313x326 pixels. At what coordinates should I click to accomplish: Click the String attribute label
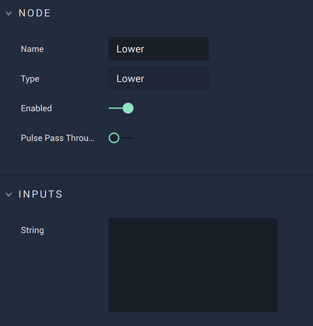point(33,230)
